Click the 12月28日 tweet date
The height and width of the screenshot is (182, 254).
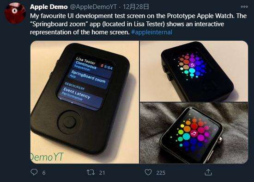coord(136,7)
